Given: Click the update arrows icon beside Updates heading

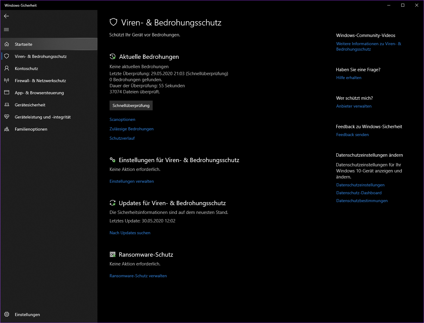Looking at the screenshot, I should pyautogui.click(x=113, y=203).
